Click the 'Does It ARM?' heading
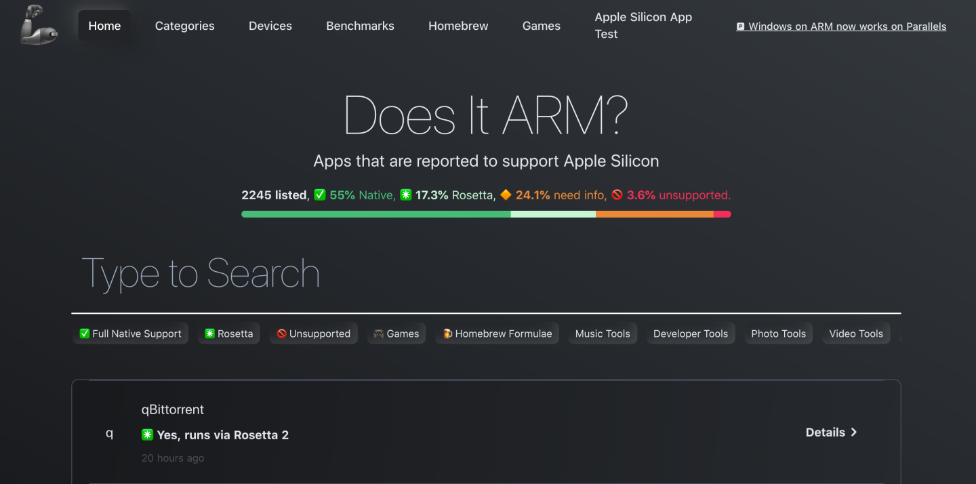Viewport: 976px width, 484px height. click(486, 116)
